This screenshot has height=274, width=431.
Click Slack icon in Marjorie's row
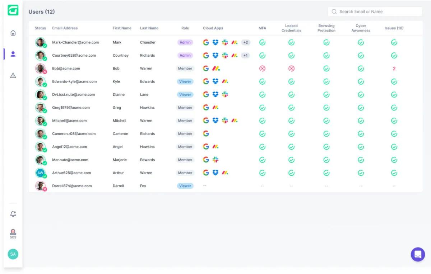(215, 160)
